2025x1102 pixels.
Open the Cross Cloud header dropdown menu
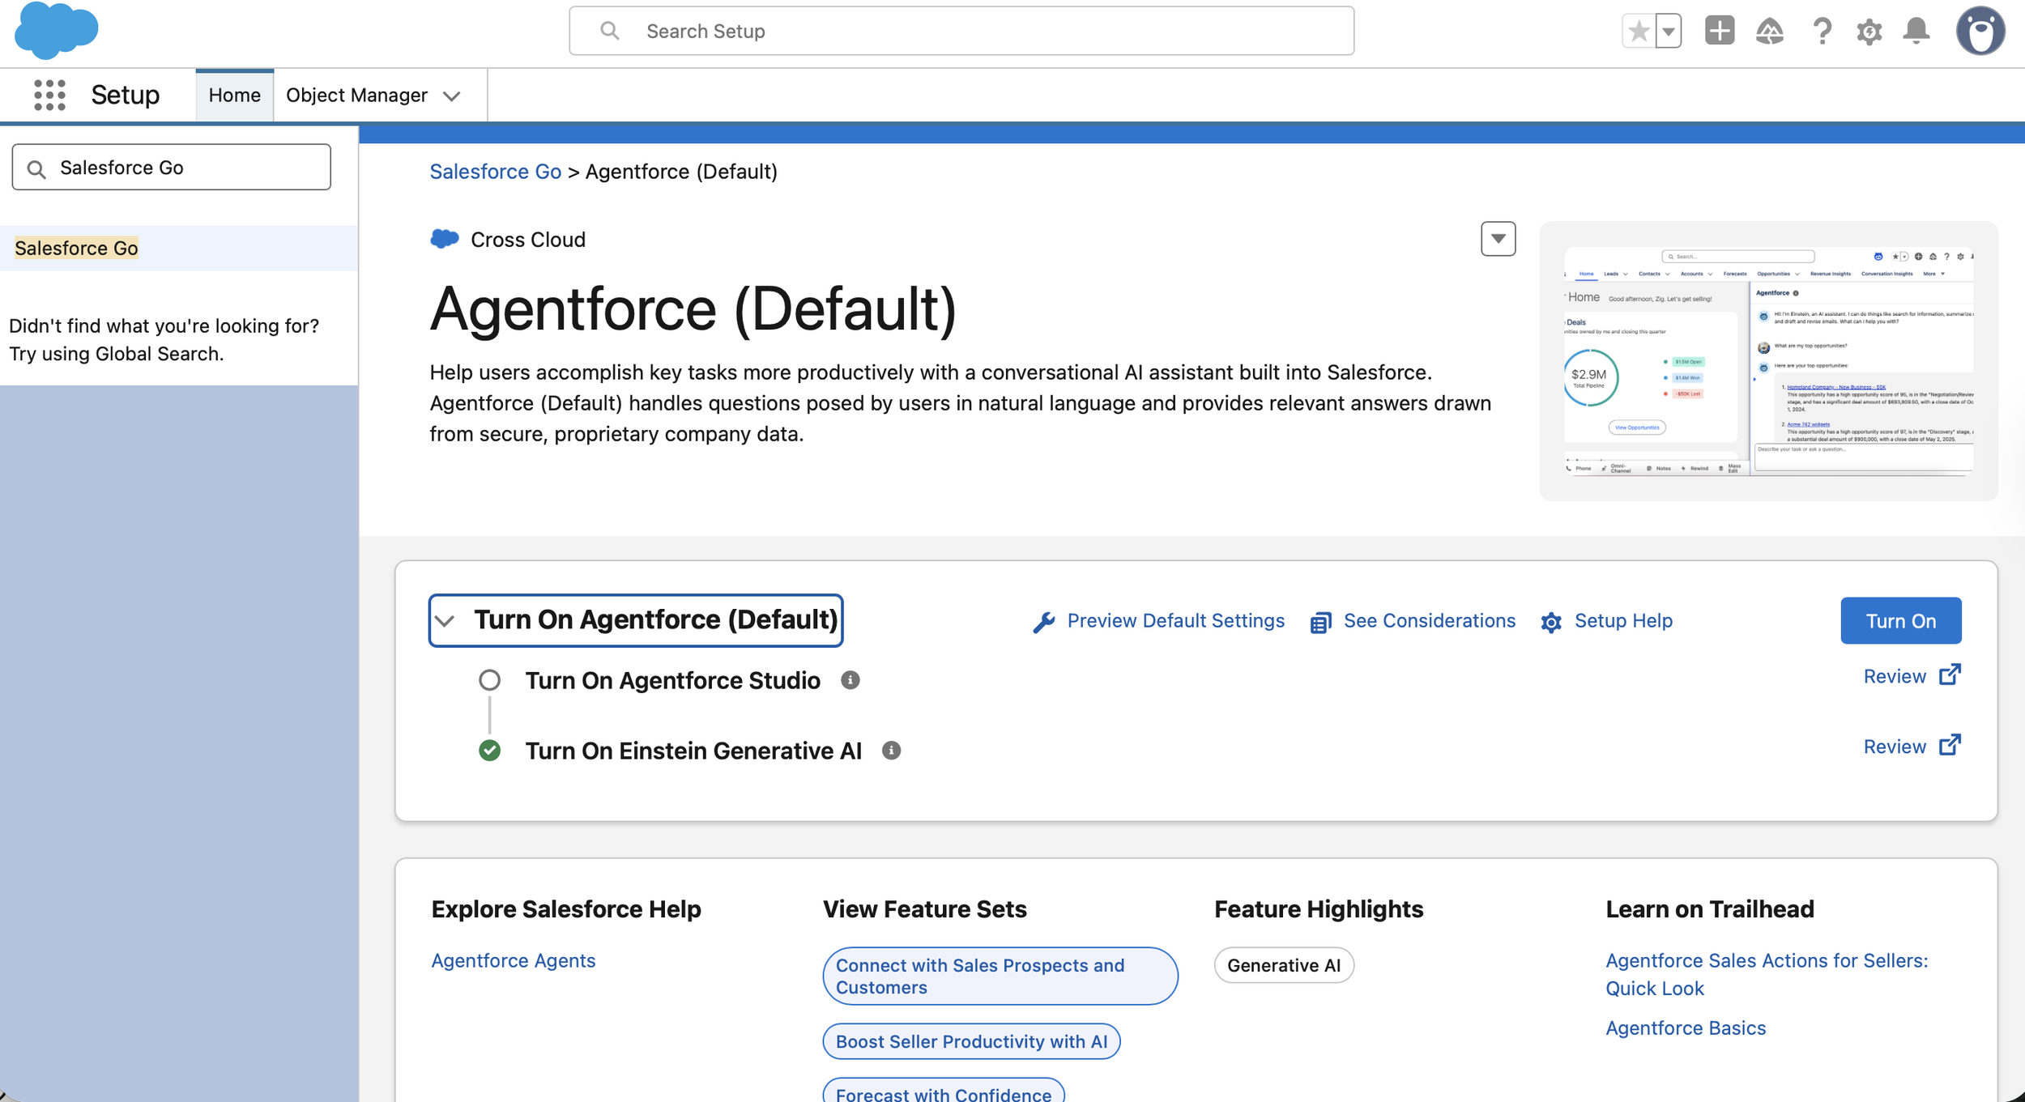1498,239
